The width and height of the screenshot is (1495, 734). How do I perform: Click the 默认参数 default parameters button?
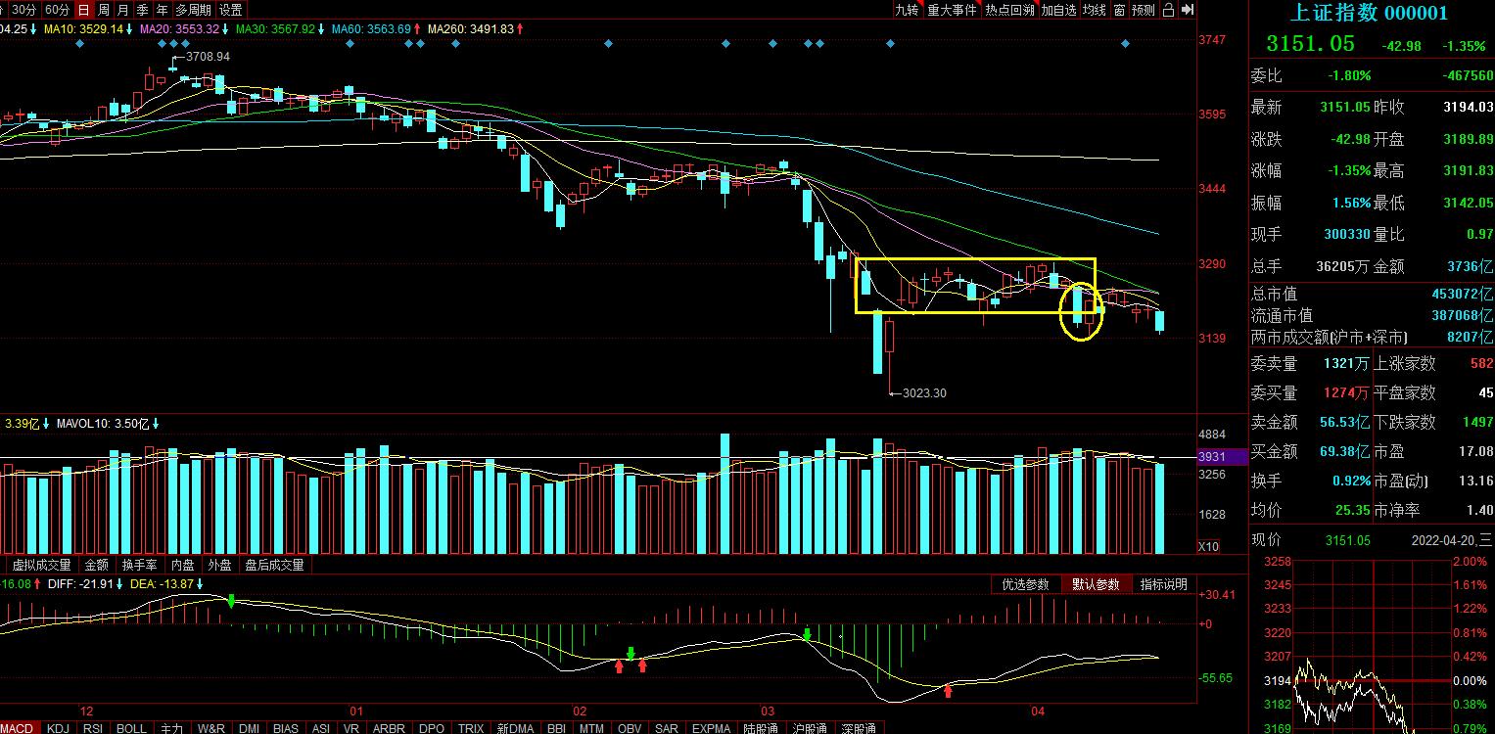point(1096,584)
